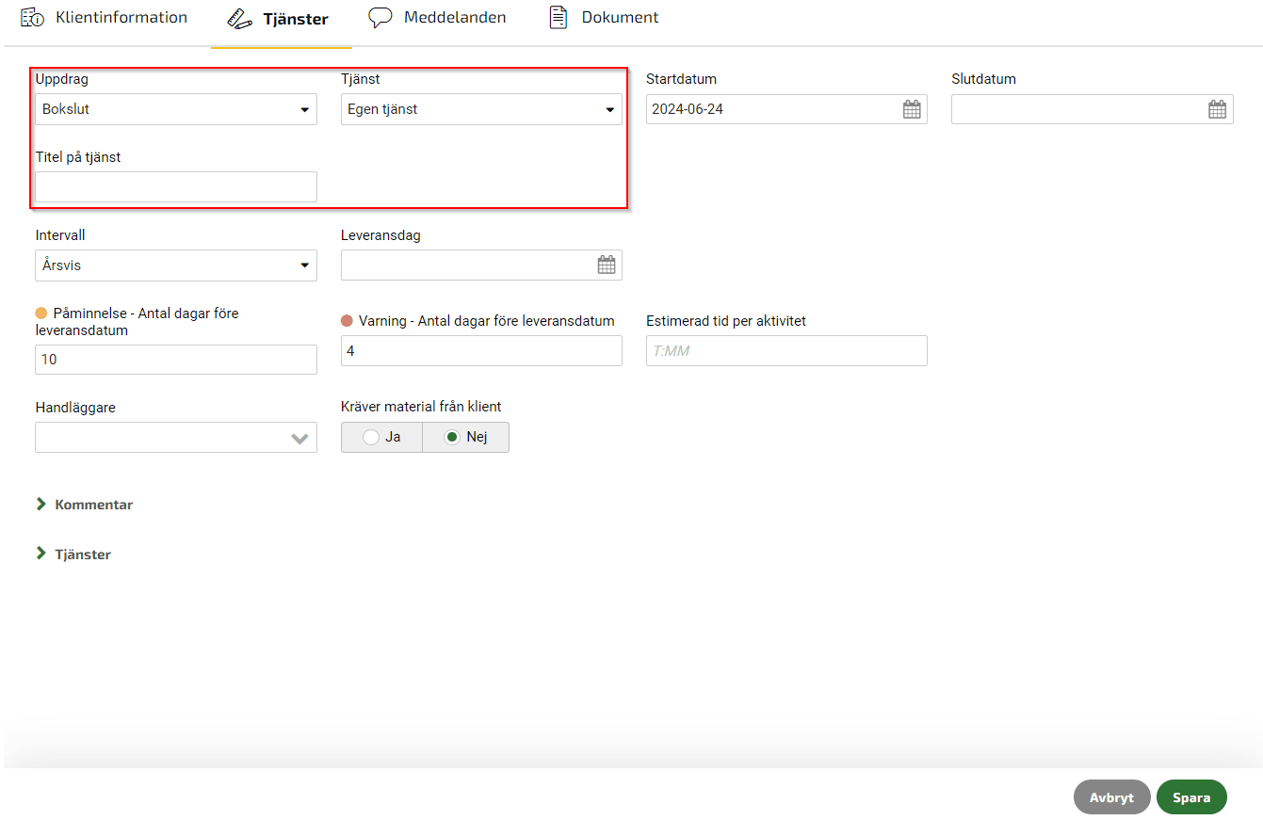The image size is (1263, 820).
Task: Open the Uppdrag dropdown showing Bokslut
Action: tap(176, 109)
